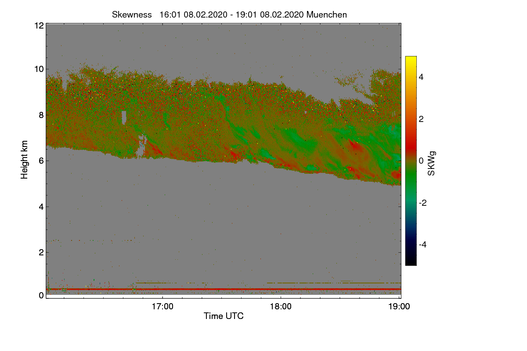
Task: Click the "Height km" axis label
Action: click(25, 161)
